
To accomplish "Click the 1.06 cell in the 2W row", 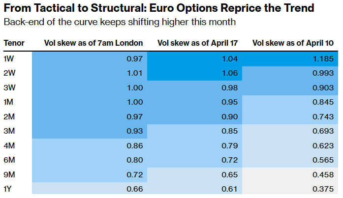I will pos(230,74).
